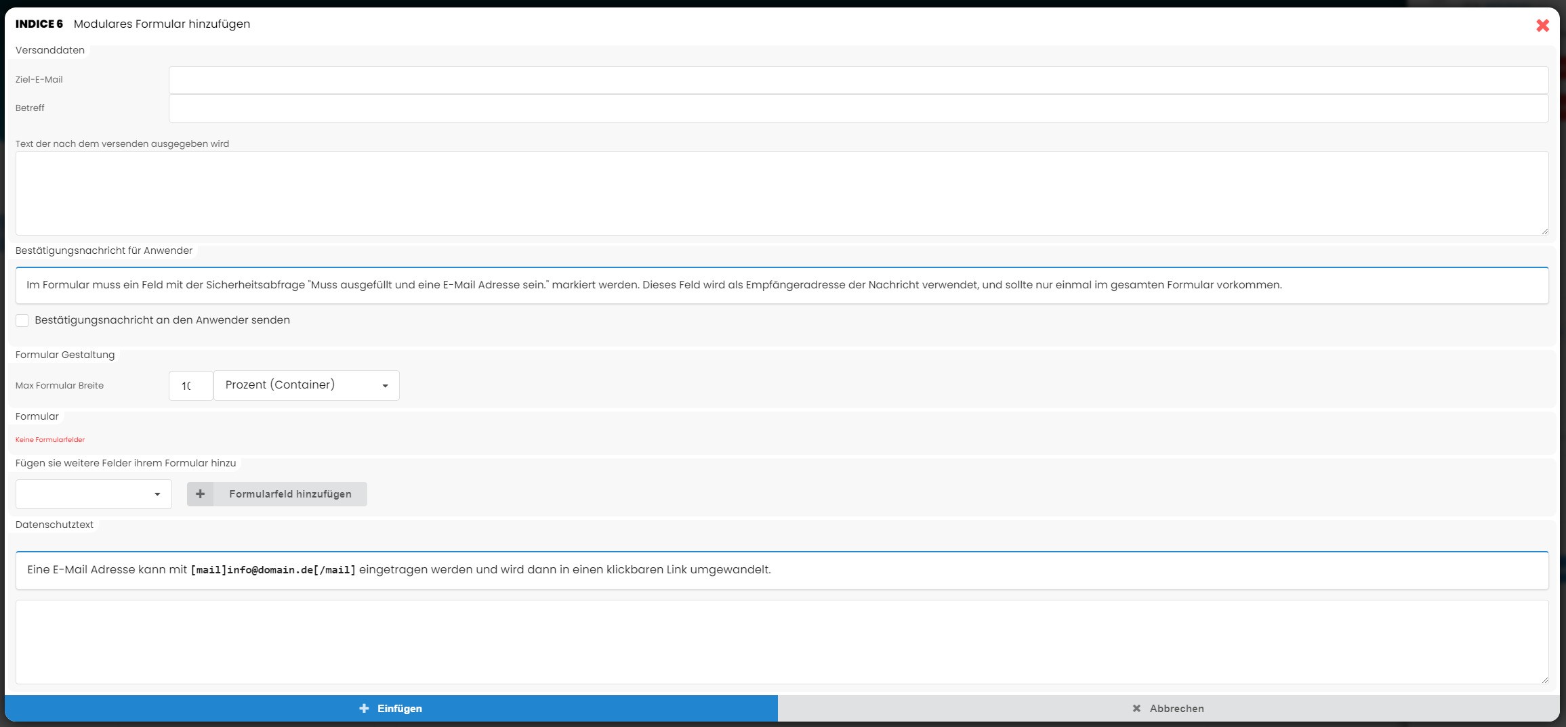
Task: Click the blue Einfügen button
Action: [391, 708]
